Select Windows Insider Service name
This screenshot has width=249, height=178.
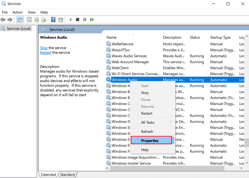[131, 163]
